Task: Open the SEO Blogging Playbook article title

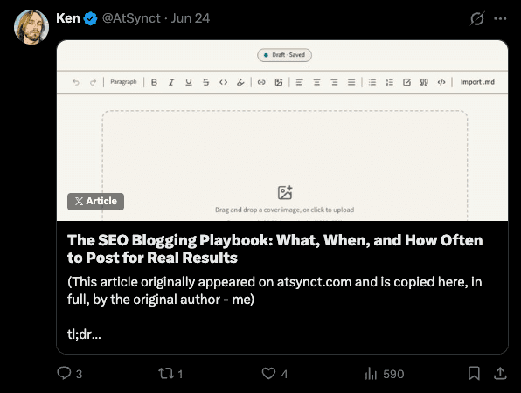Action: (x=274, y=249)
